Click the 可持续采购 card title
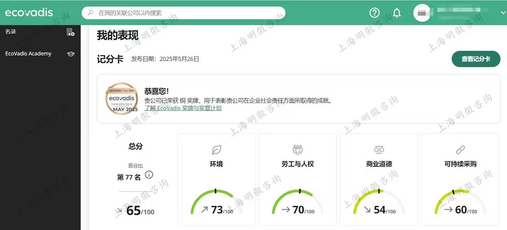 click(460, 164)
